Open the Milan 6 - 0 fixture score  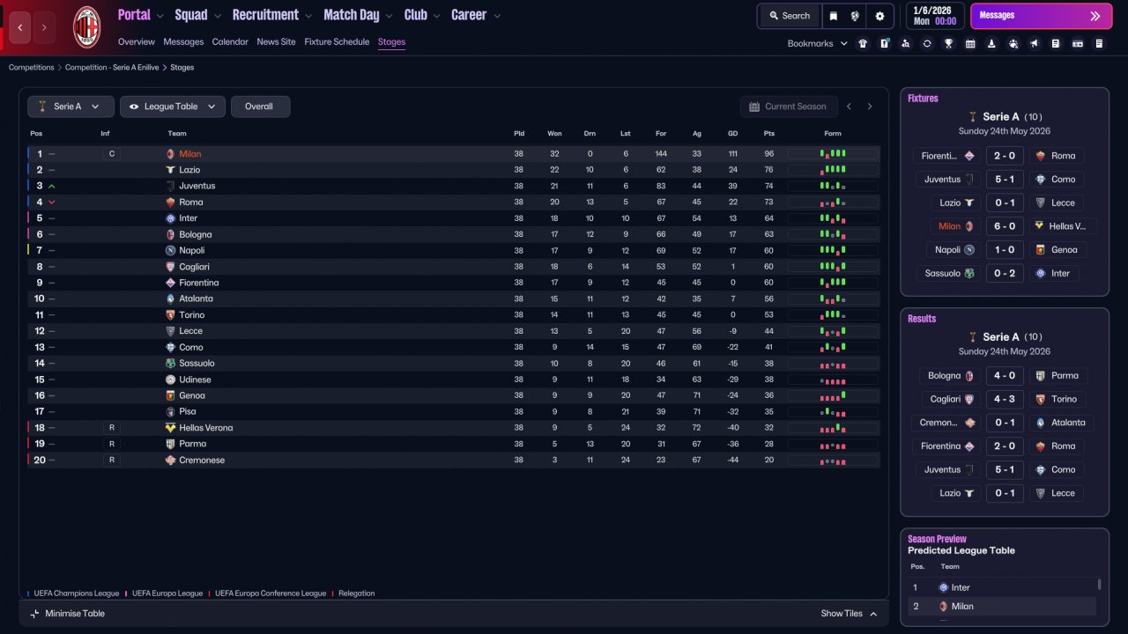click(x=1005, y=226)
